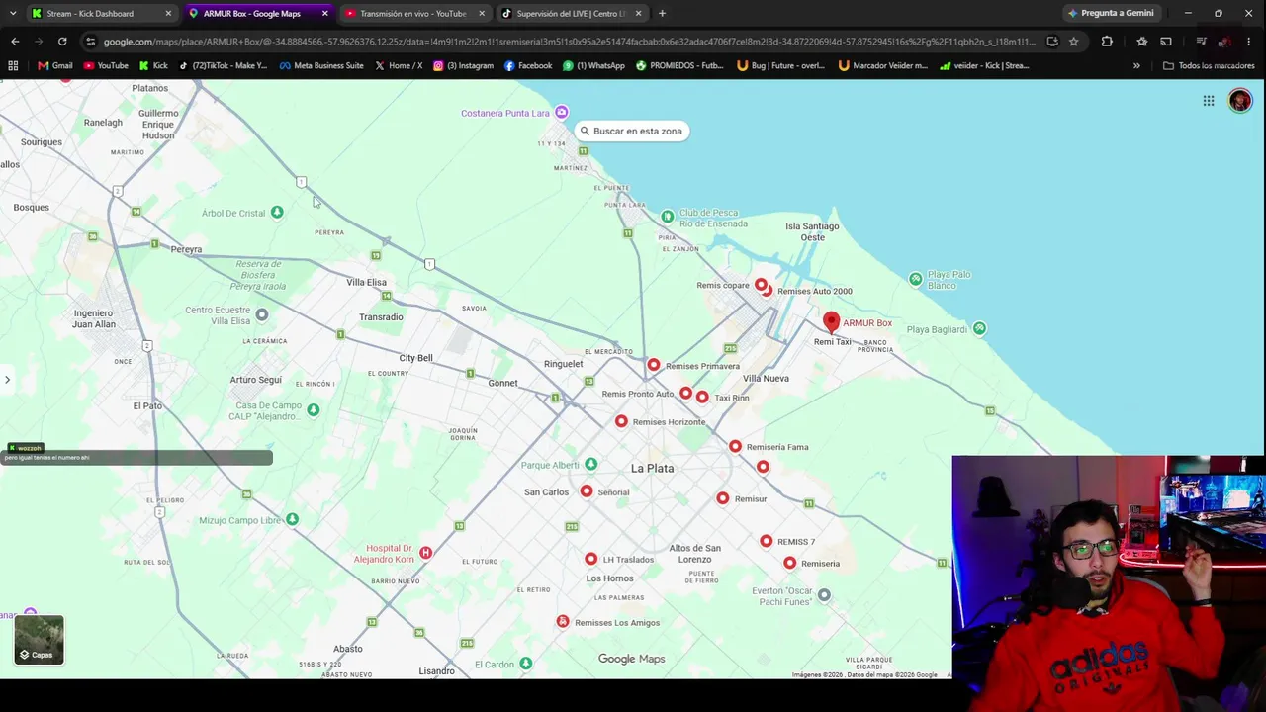Select the Remises Primavera map pin
Screen dimensions: 1266x712
tap(653, 365)
